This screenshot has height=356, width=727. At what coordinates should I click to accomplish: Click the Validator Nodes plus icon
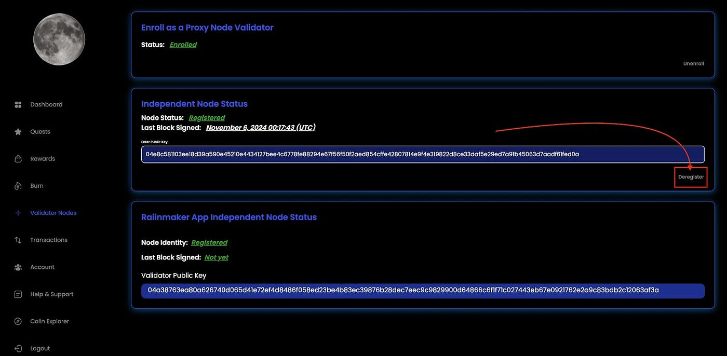18,213
